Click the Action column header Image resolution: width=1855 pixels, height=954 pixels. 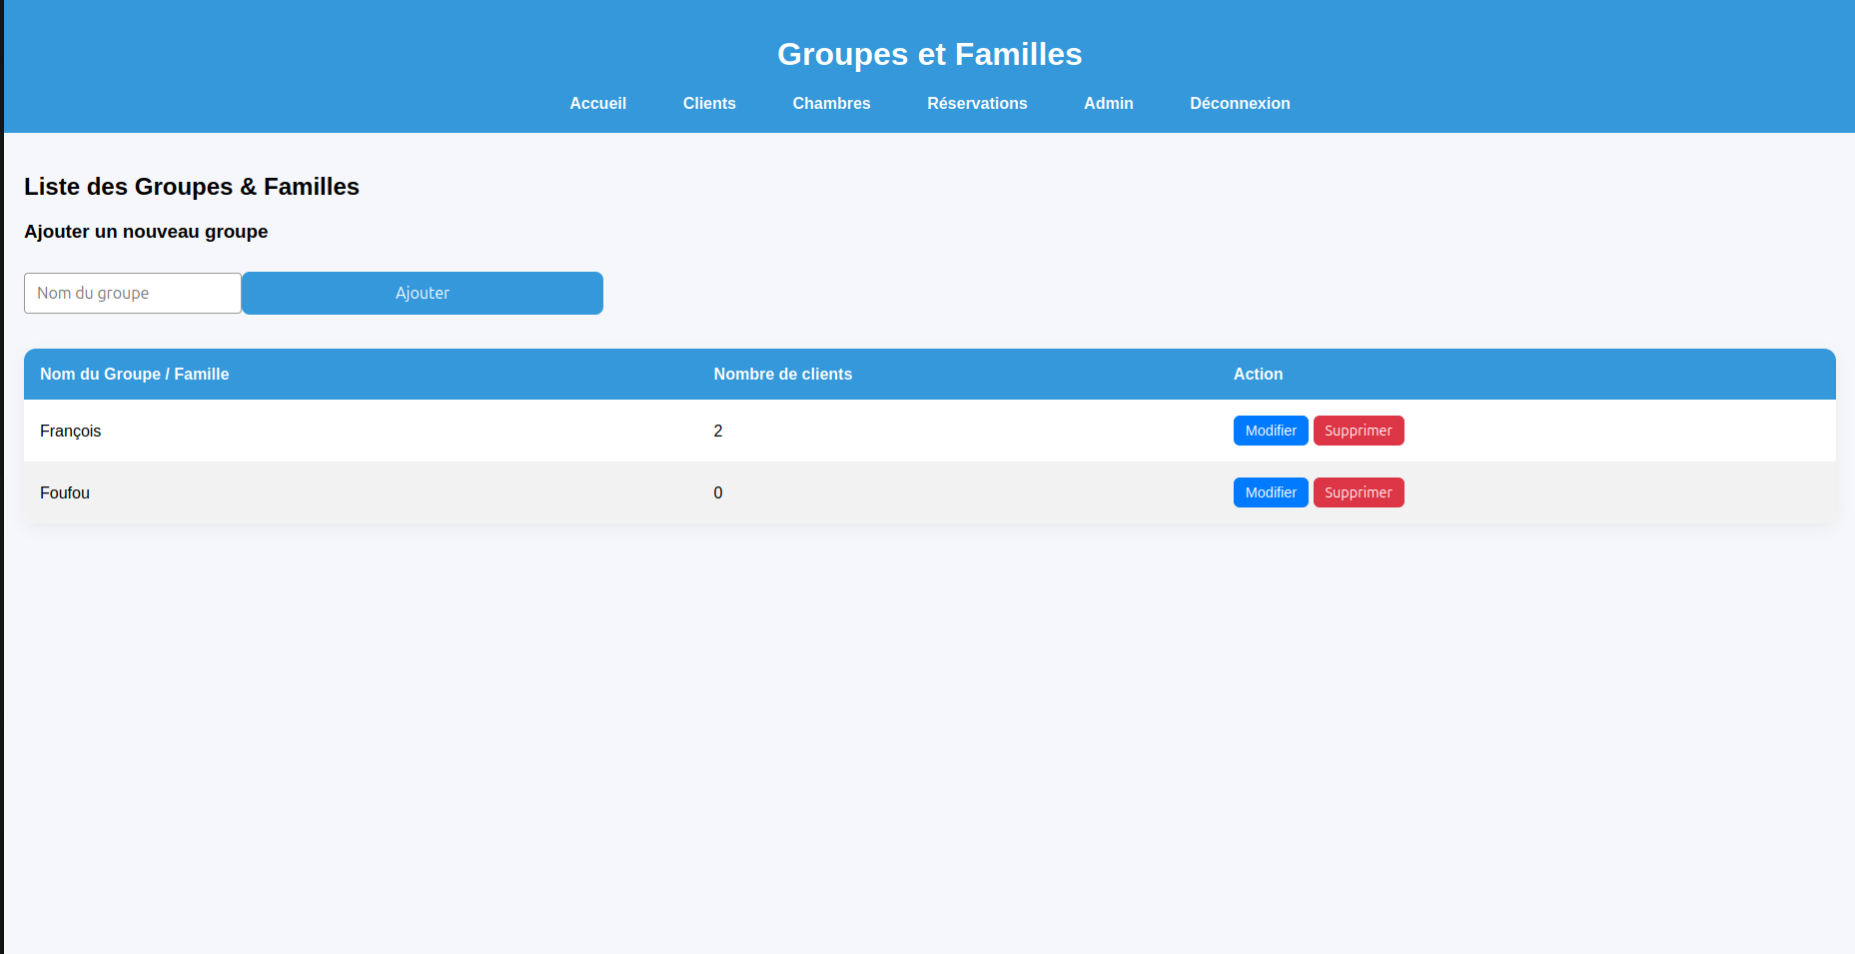pos(1258,374)
